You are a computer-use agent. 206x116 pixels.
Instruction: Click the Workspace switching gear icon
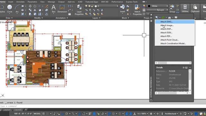(x=151, y=114)
